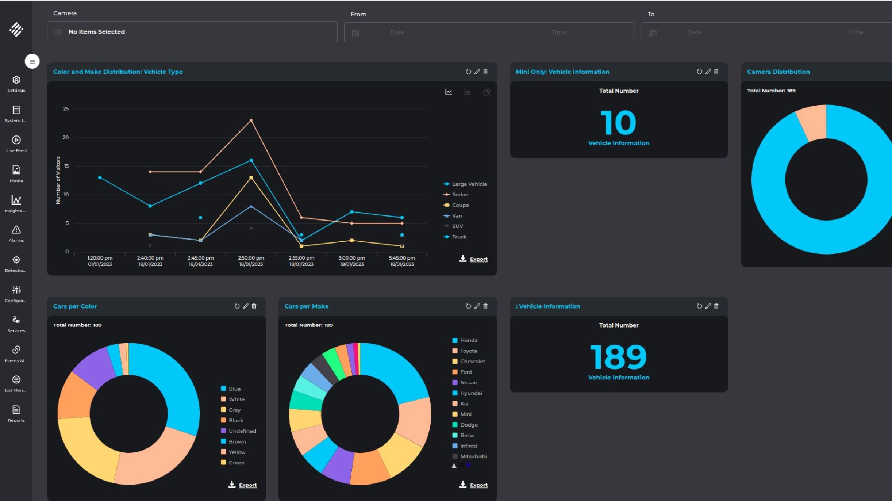892x501 pixels.
Task: Toggle the Toyota legend entry
Action: click(465, 351)
